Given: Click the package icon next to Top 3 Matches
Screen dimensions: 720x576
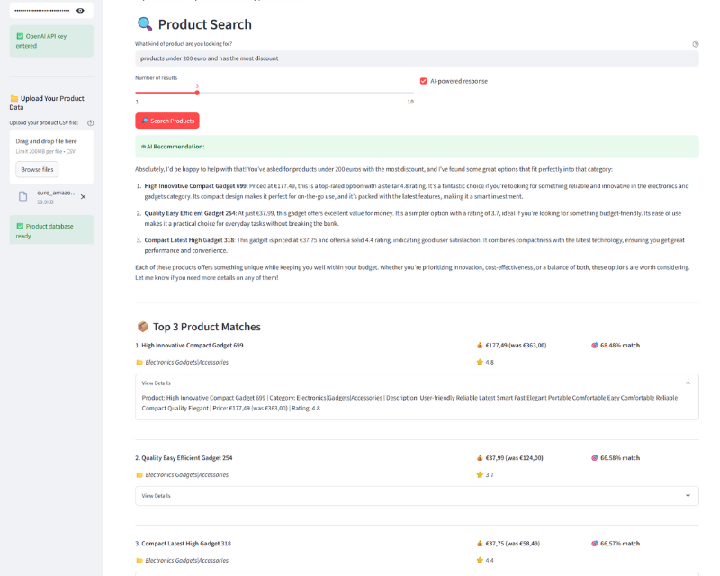Looking at the screenshot, I should pos(142,327).
